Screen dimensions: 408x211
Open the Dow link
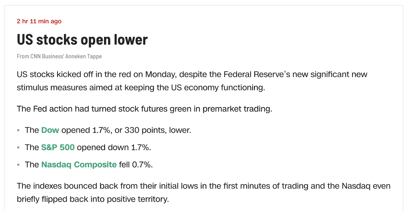tap(50, 130)
